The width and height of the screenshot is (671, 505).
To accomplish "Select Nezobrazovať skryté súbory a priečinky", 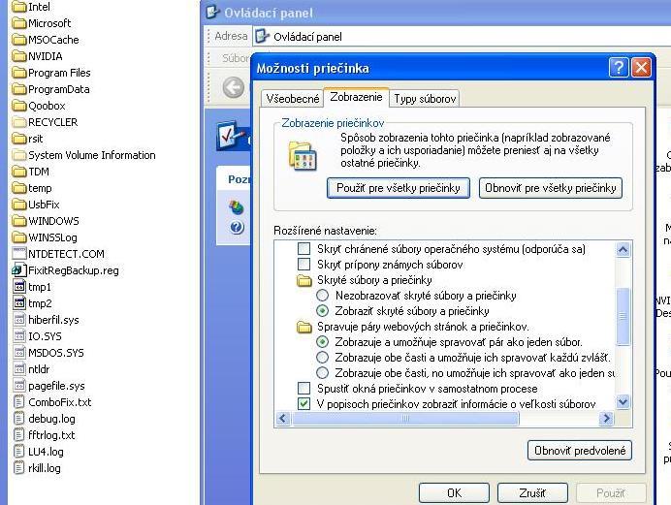I will click(324, 296).
